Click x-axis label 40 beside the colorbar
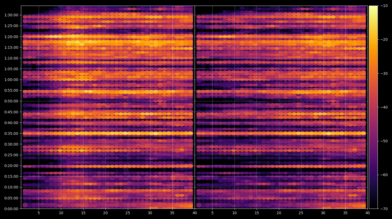Image resolution: width=392 pixels, height=219 pixels. coord(368,213)
